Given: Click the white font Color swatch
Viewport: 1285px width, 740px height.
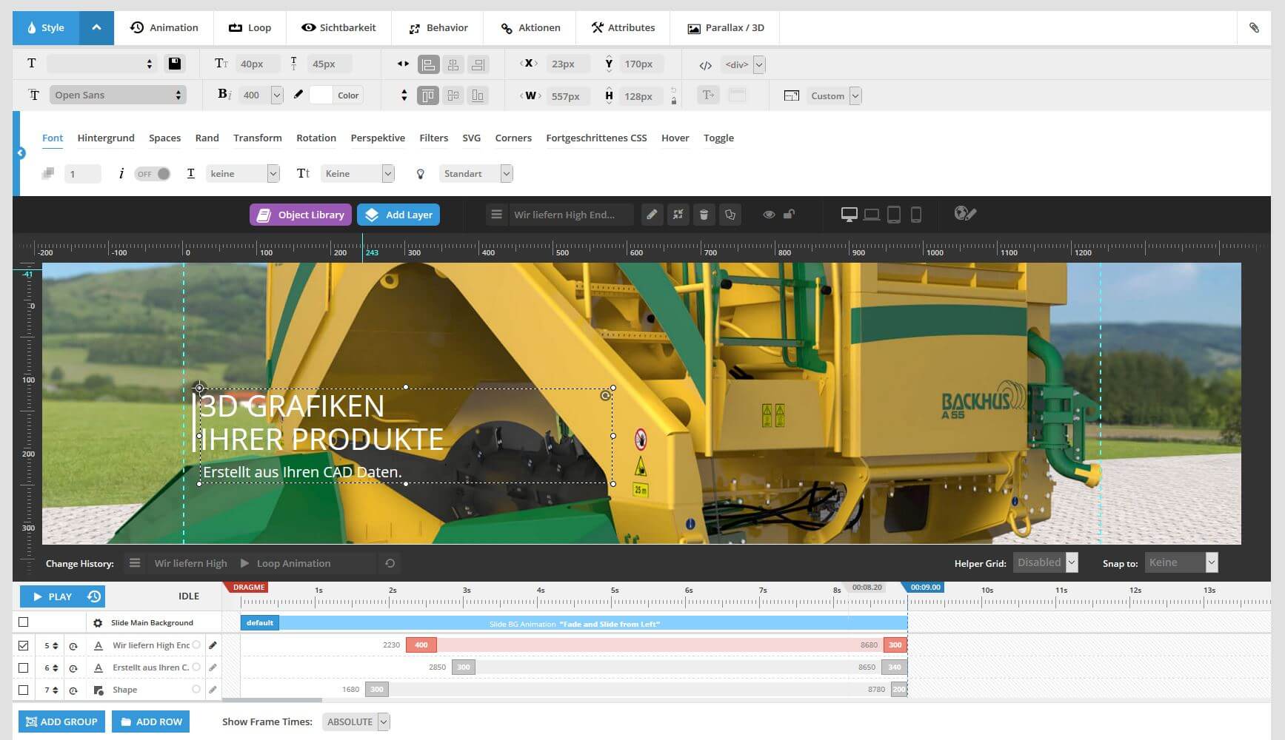Looking at the screenshot, I should pyautogui.click(x=321, y=95).
